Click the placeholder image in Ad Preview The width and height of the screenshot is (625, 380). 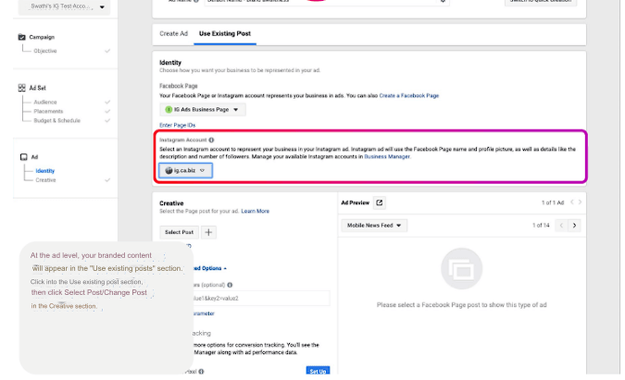[x=462, y=269]
